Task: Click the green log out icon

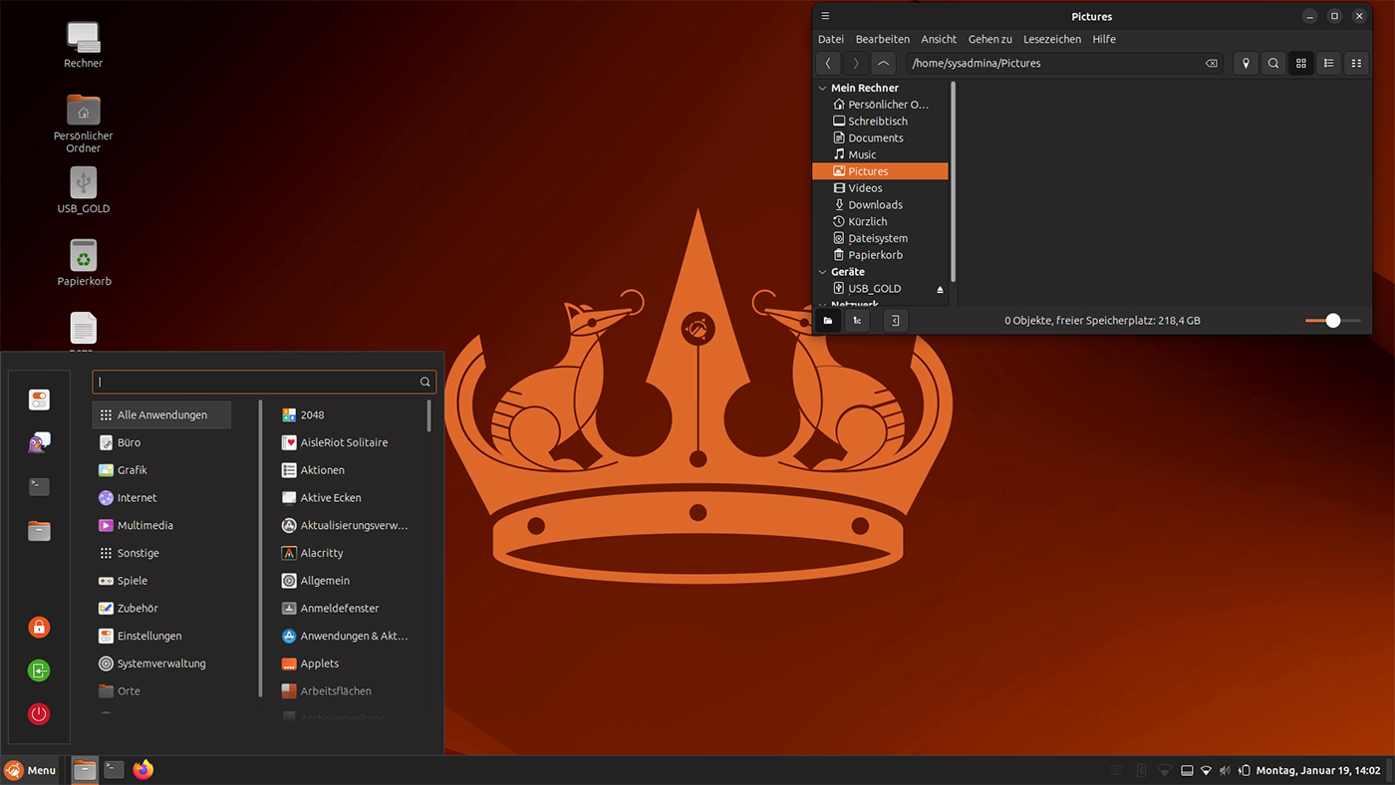Action: 39,670
